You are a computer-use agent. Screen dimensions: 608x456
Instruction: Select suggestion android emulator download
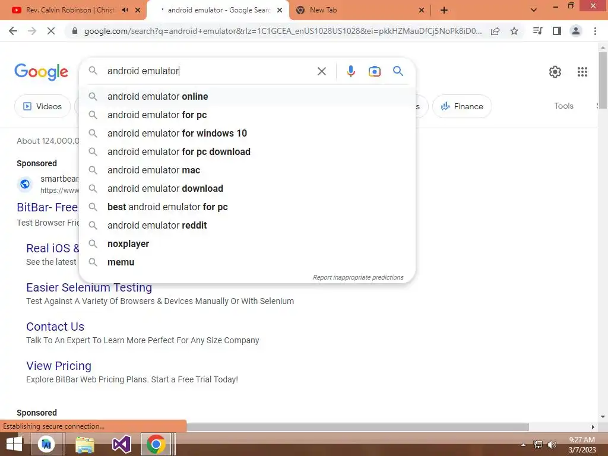pos(247,188)
